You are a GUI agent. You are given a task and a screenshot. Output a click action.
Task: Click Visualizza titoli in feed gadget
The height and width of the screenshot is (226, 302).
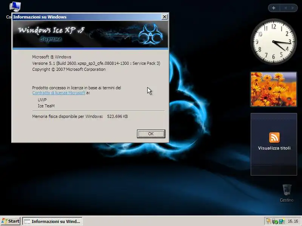pos(274,148)
